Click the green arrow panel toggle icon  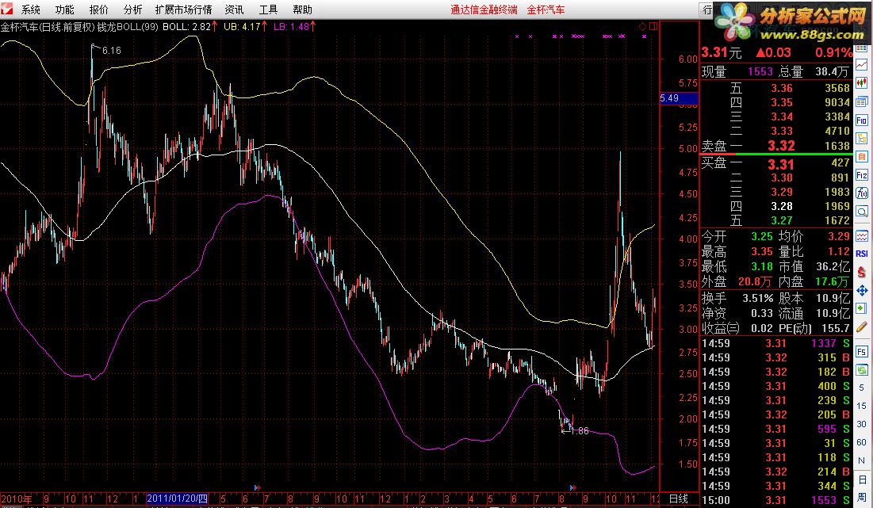[x=861, y=308]
